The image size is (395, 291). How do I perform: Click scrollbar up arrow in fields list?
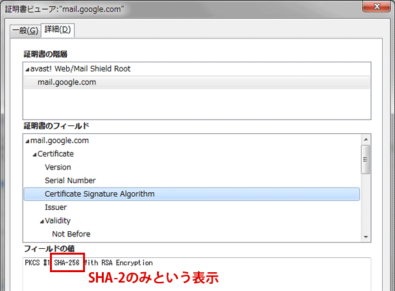pyautogui.click(x=366, y=139)
